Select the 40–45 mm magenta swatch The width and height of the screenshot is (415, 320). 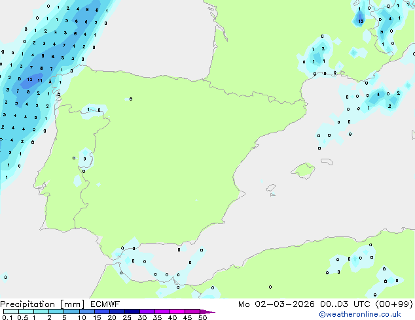click(177, 312)
